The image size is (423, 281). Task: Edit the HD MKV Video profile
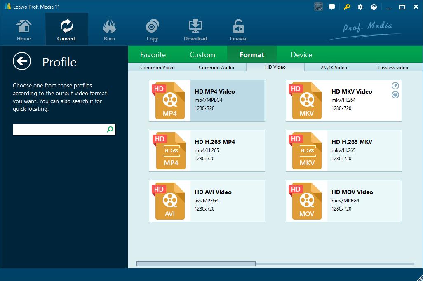click(395, 86)
